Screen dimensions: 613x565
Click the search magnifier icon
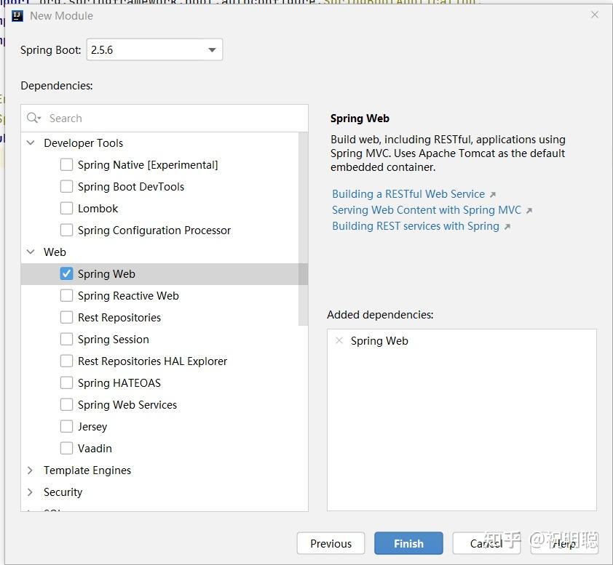click(x=33, y=118)
